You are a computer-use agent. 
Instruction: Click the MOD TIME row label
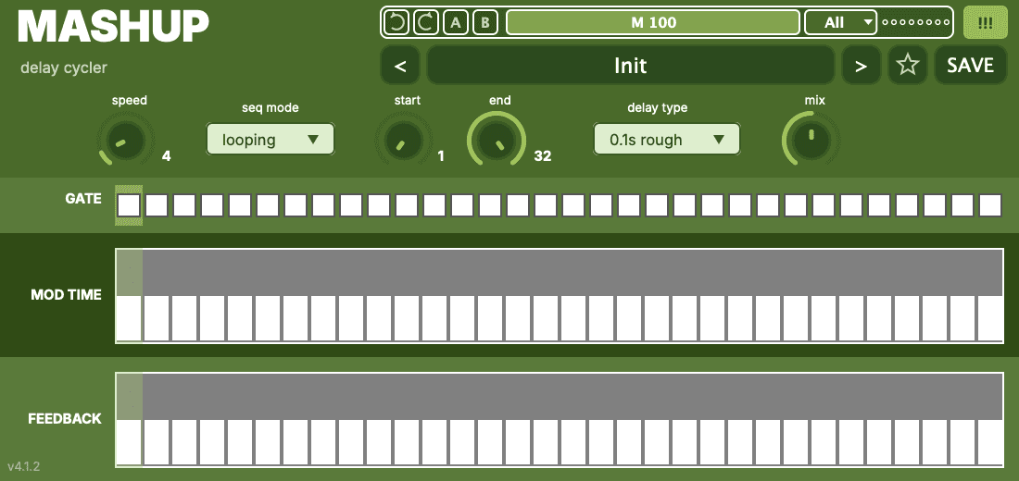67,295
